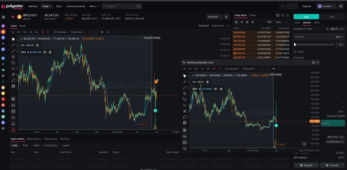The width and height of the screenshot is (347, 170).
Task: Select order book combined view icon
Action: tap(236, 22)
